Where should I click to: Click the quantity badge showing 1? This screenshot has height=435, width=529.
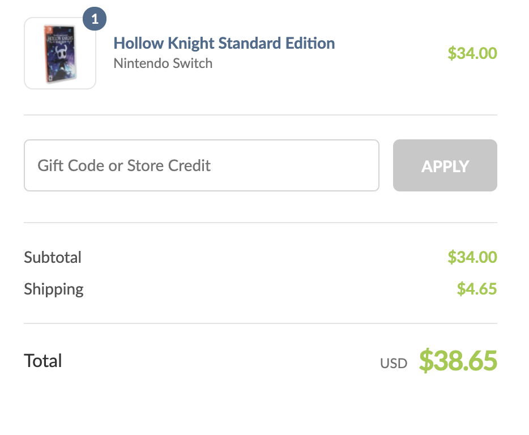tap(95, 19)
